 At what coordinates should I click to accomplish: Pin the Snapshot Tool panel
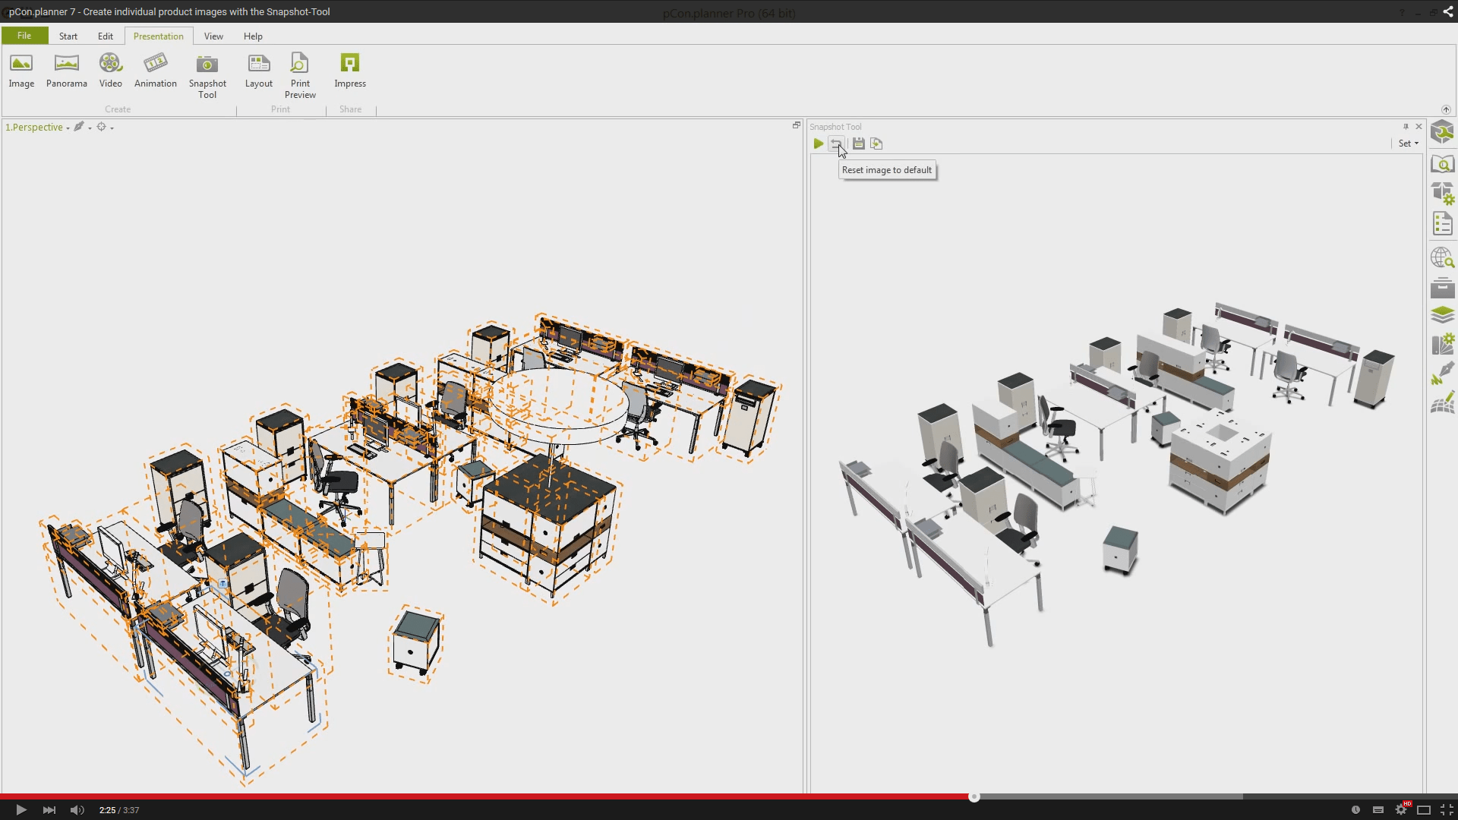[x=1404, y=126]
